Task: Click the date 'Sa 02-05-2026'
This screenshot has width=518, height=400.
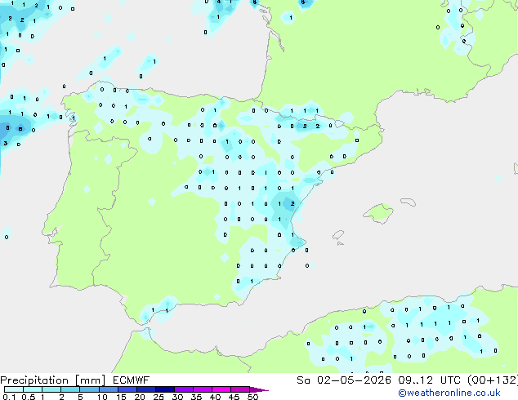Action: pos(344,380)
